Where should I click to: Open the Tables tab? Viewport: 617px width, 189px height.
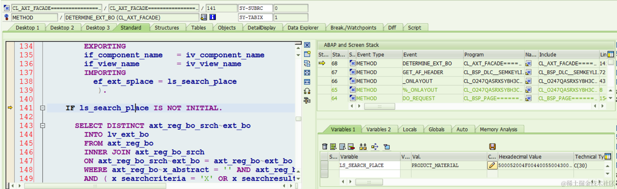(198, 28)
